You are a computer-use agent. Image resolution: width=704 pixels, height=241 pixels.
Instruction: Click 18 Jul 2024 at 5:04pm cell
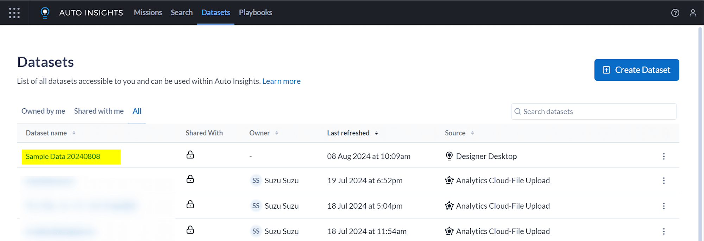pos(365,206)
